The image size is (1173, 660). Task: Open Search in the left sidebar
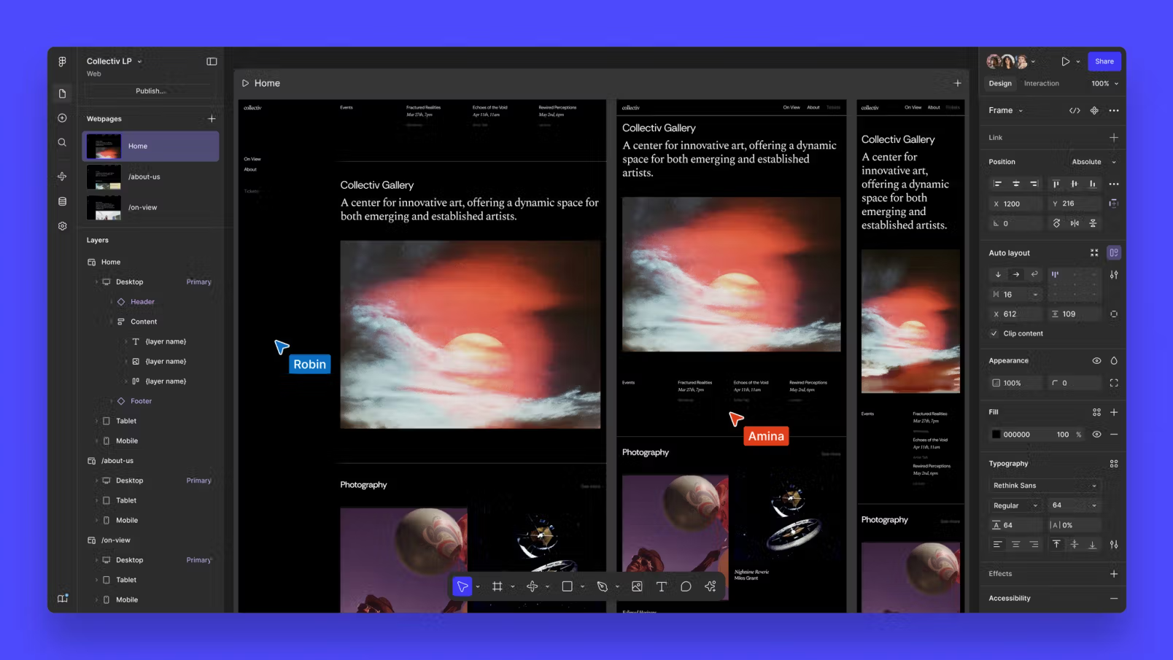click(62, 142)
